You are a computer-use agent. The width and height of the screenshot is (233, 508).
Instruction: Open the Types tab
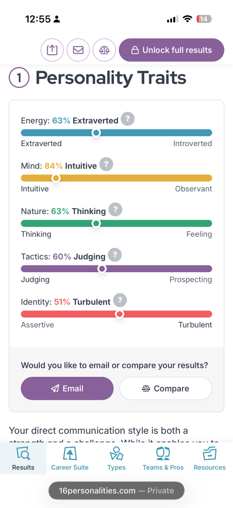(116, 458)
